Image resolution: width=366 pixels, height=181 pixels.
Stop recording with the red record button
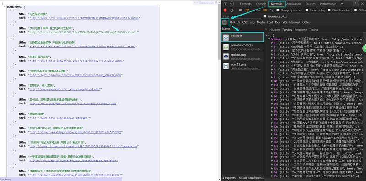[x=225, y=10]
